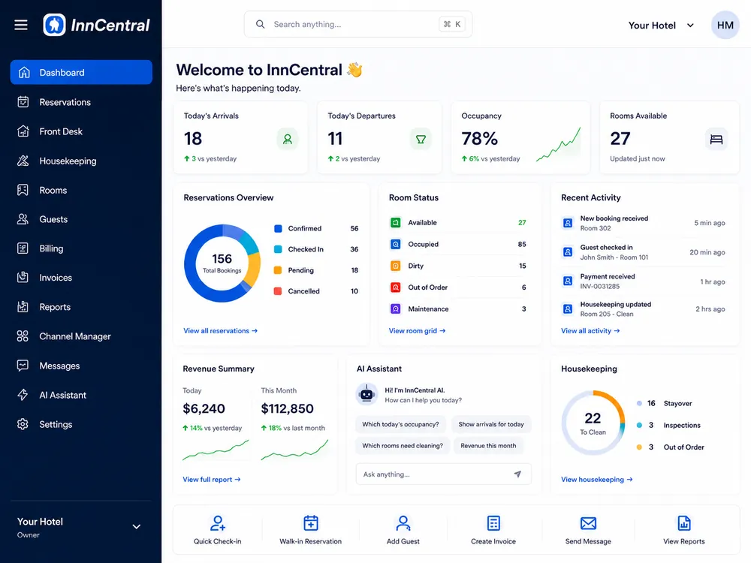Screen dimensions: 751x563
Task: Click the Invoices icon in sidebar
Action: [23, 278]
